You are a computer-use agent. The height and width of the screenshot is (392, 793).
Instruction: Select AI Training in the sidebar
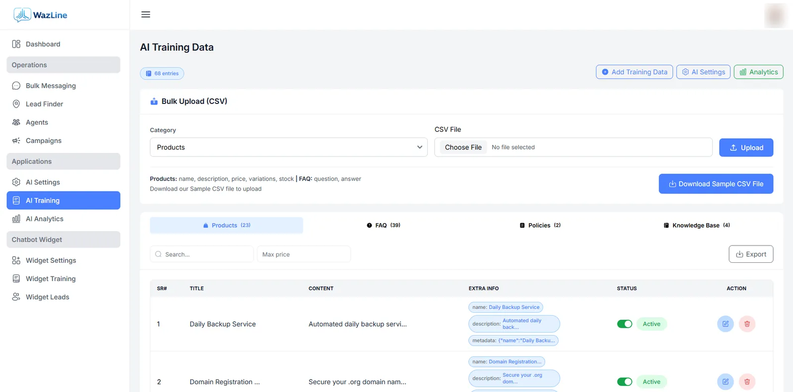[x=63, y=200]
